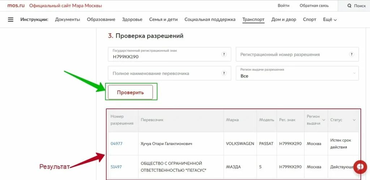The image size is (370, 180).
Task: Open the Образование section
Action: pyautogui.click(x=101, y=20)
